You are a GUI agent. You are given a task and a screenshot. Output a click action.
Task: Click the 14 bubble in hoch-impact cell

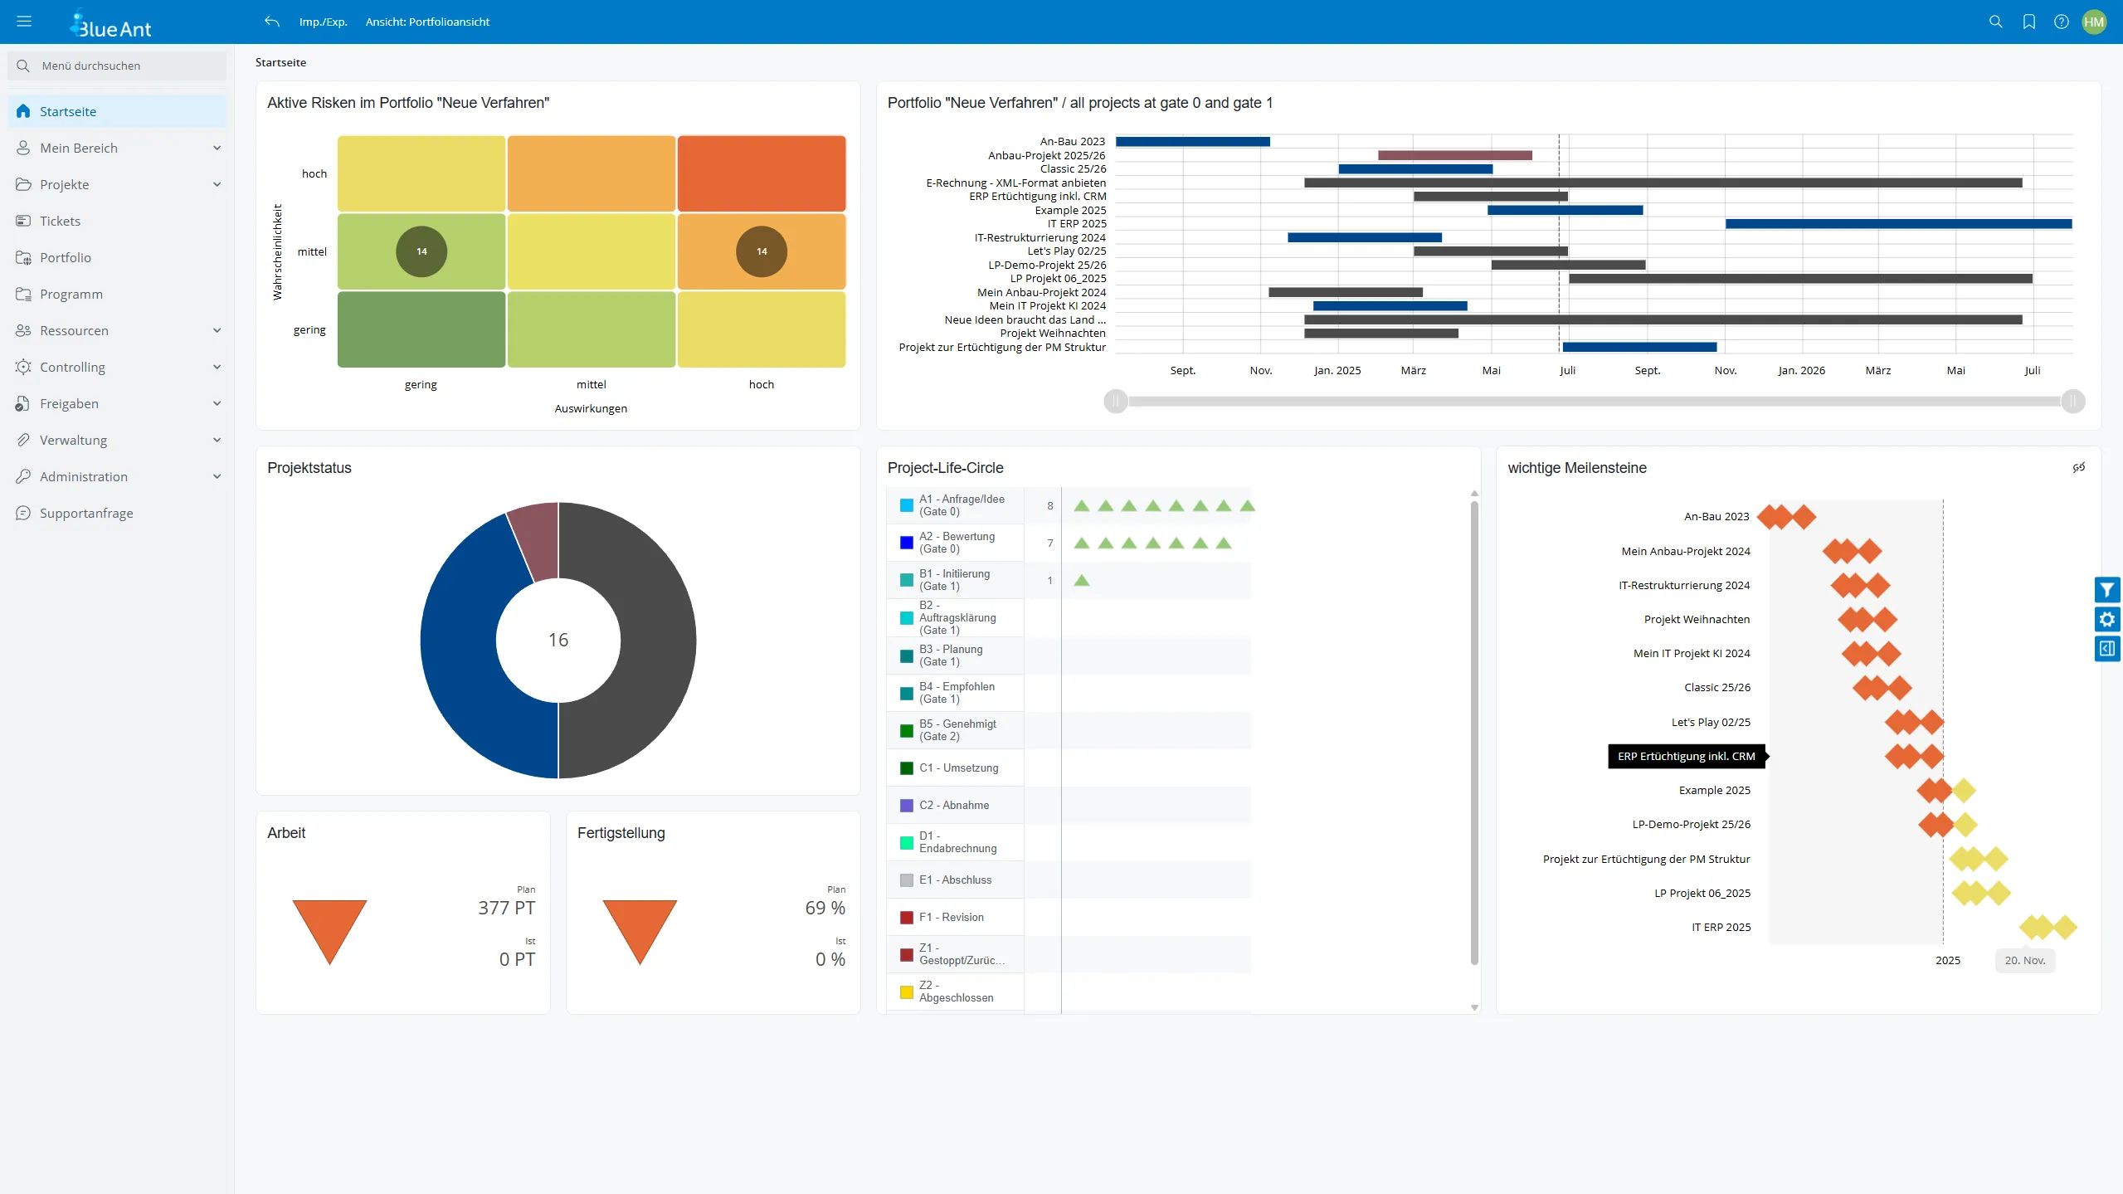click(761, 251)
